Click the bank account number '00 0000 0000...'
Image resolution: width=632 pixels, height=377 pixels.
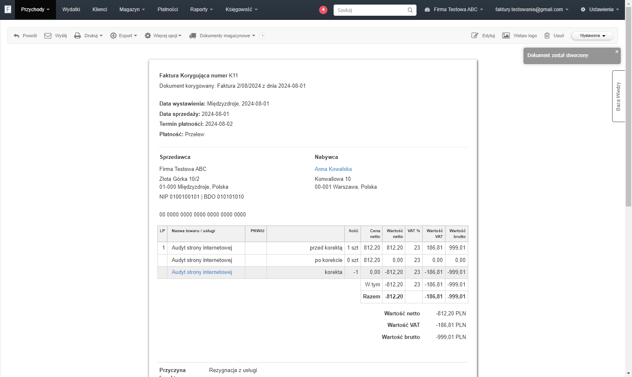click(x=203, y=215)
